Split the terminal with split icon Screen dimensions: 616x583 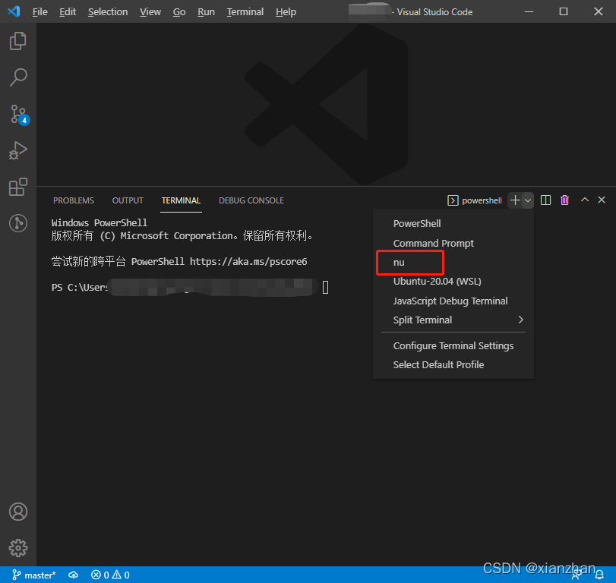click(545, 200)
